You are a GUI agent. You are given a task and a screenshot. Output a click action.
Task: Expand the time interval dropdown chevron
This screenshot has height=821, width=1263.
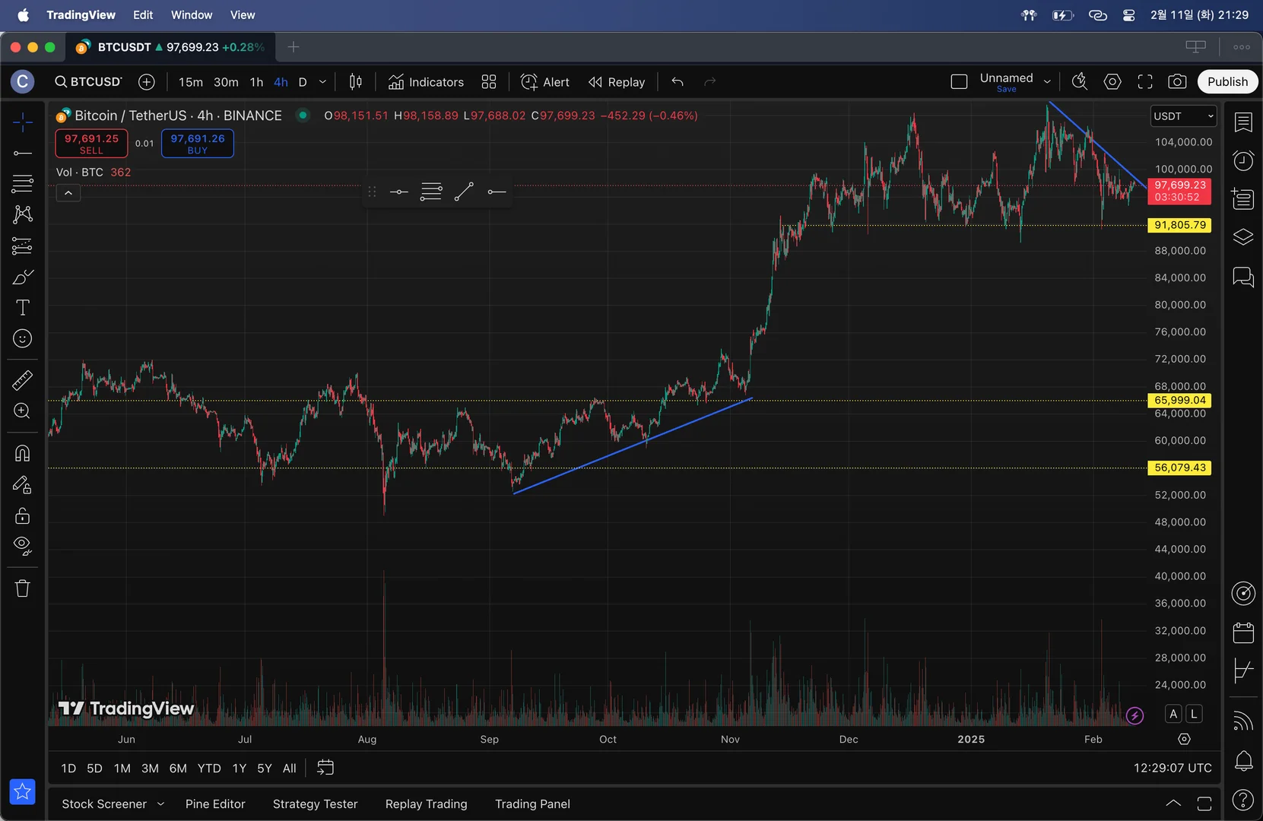(322, 82)
